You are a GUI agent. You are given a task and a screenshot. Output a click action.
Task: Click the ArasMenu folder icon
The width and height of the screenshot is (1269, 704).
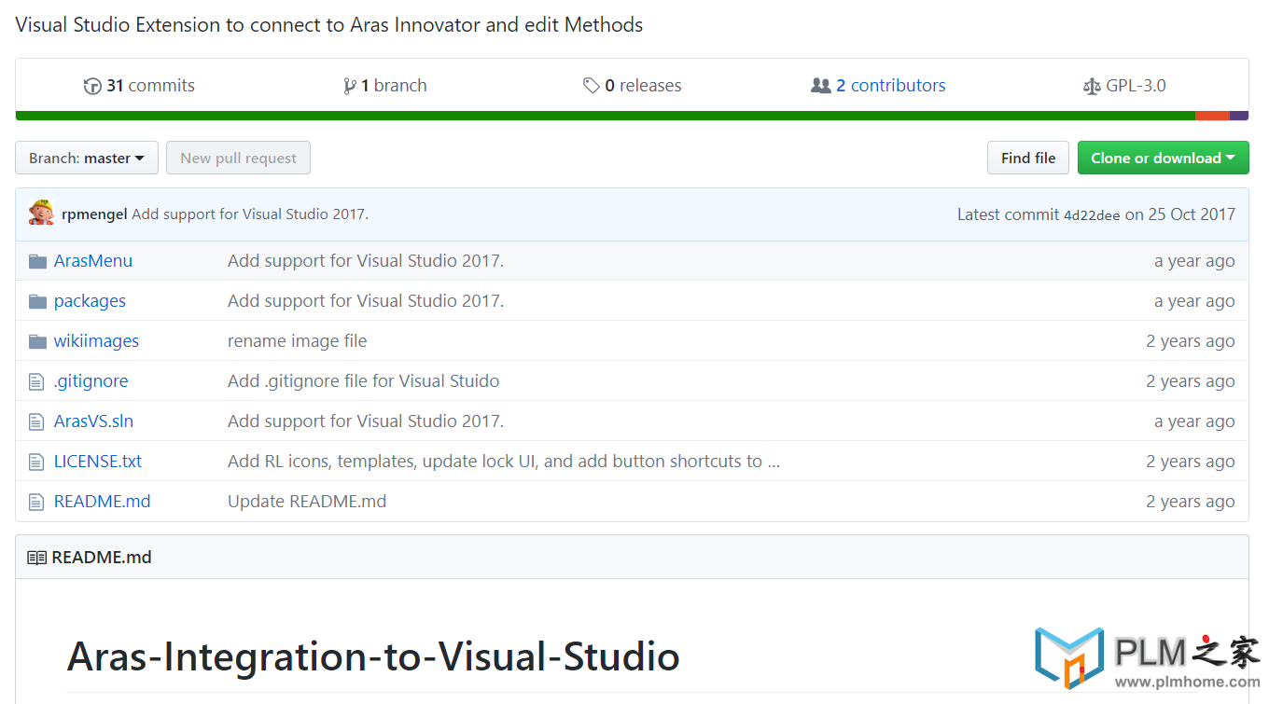pyautogui.click(x=37, y=261)
